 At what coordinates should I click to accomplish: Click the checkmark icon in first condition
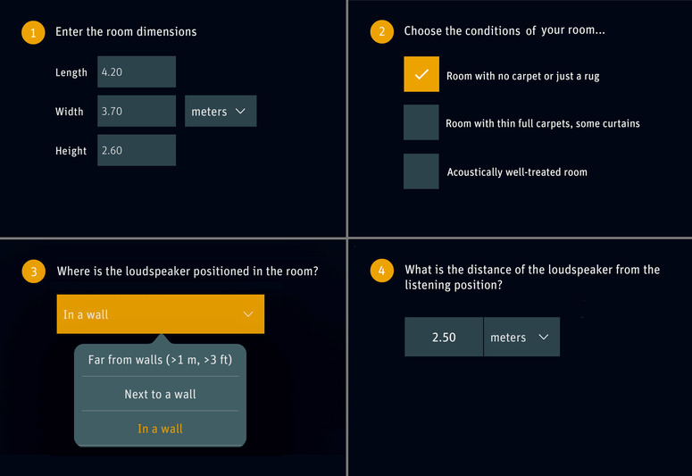[421, 74]
